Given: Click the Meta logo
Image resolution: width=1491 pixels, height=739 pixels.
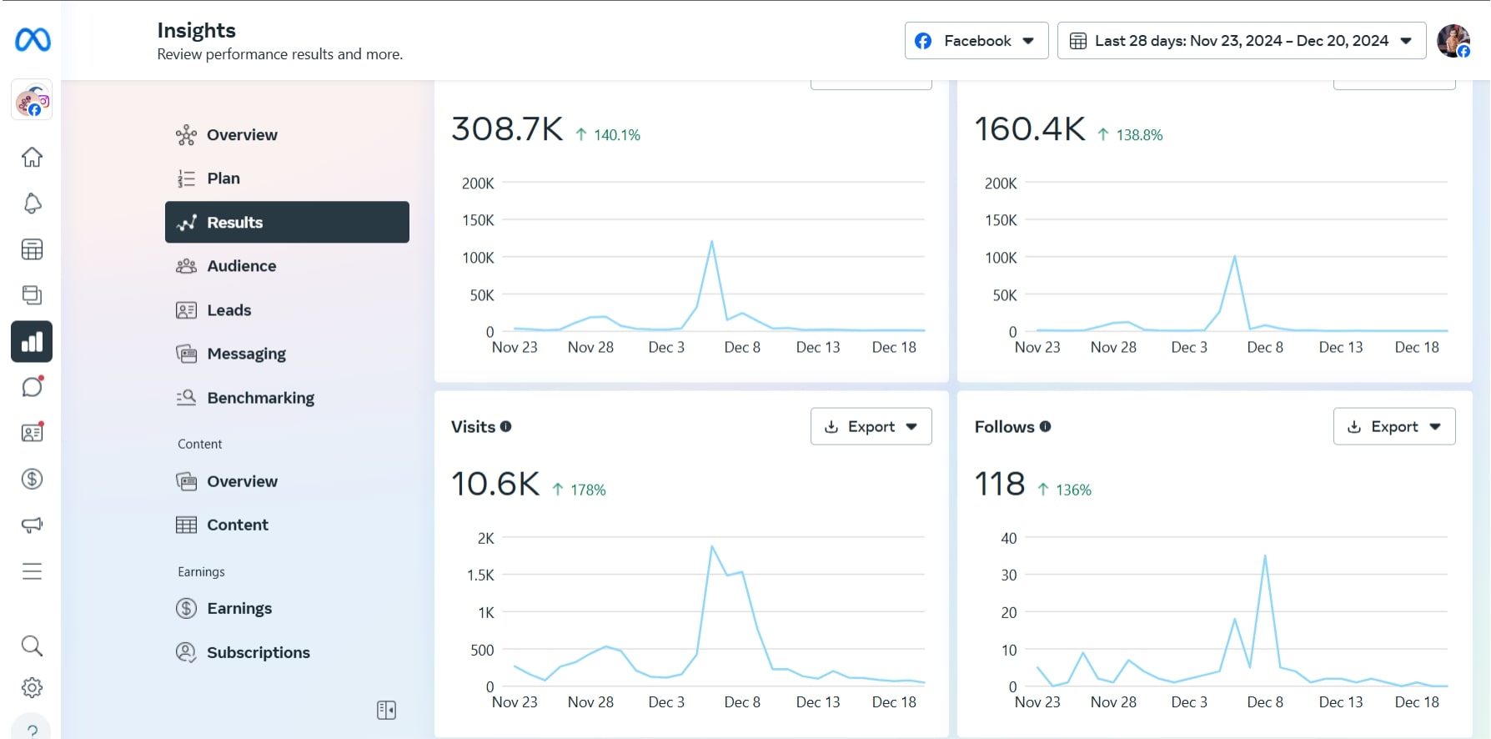Looking at the screenshot, I should [x=33, y=40].
